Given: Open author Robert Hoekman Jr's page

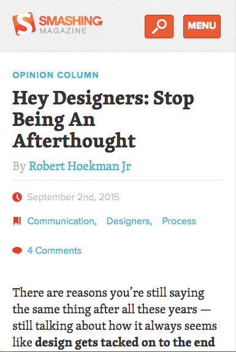Looking at the screenshot, I should tap(80, 166).
